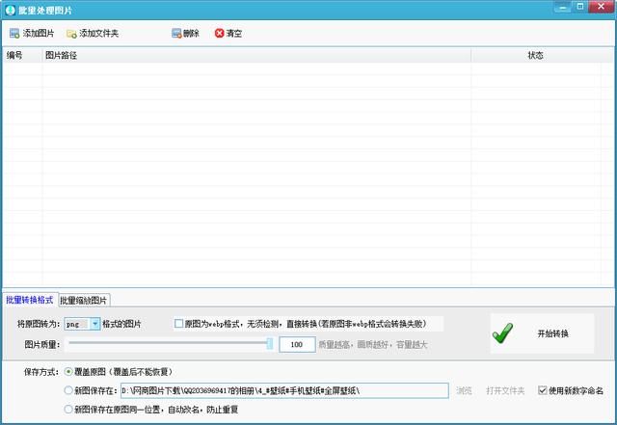Click the 图片质量 slider handle
This screenshot has width=617, height=425.
[x=270, y=343]
